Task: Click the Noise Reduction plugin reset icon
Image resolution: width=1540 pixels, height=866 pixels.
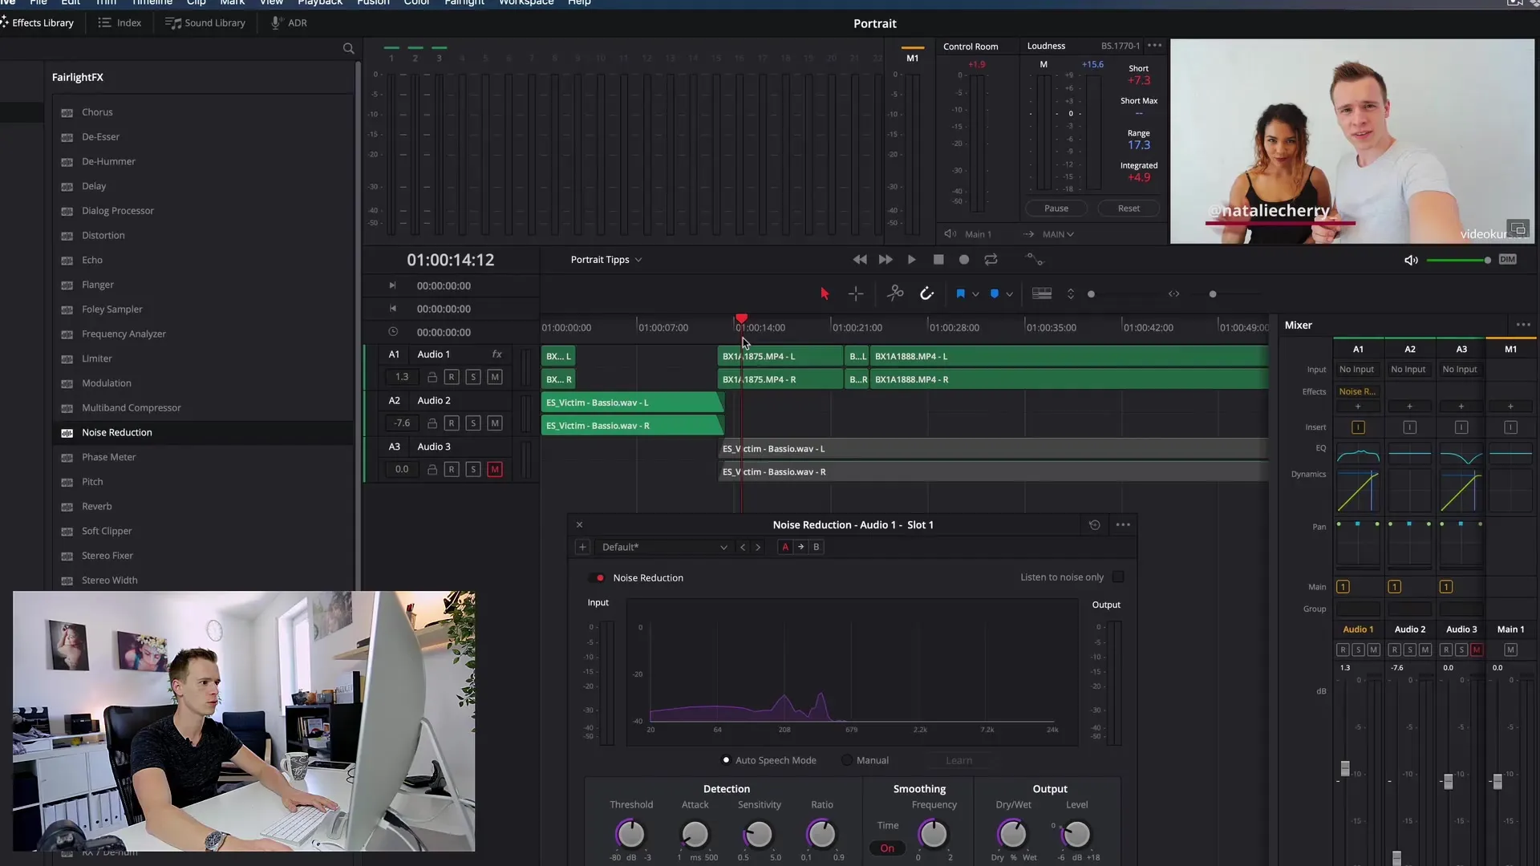Action: click(x=1095, y=525)
